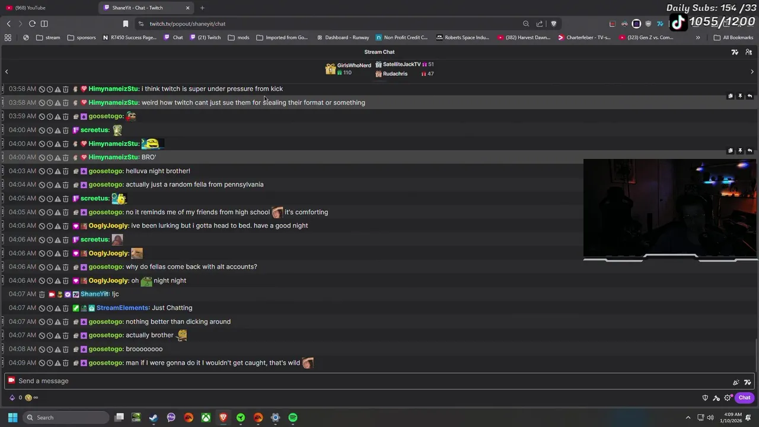Timeout user on 'it's comforting' message
Viewport: 759px width, 427px height.
pyautogui.click(x=50, y=212)
